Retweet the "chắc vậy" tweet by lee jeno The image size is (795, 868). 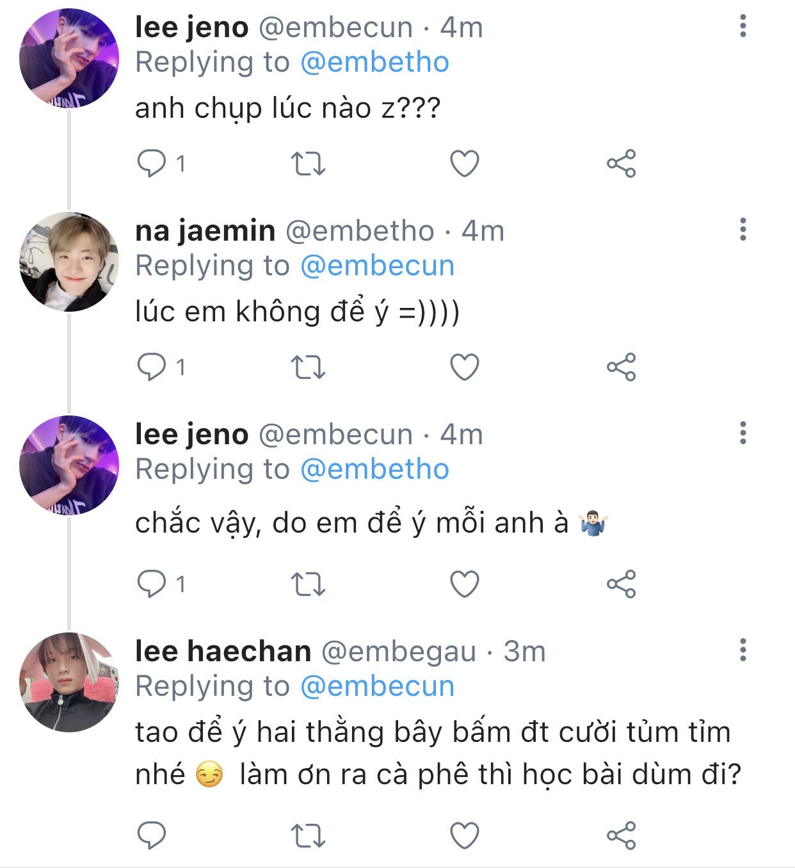coord(308,584)
